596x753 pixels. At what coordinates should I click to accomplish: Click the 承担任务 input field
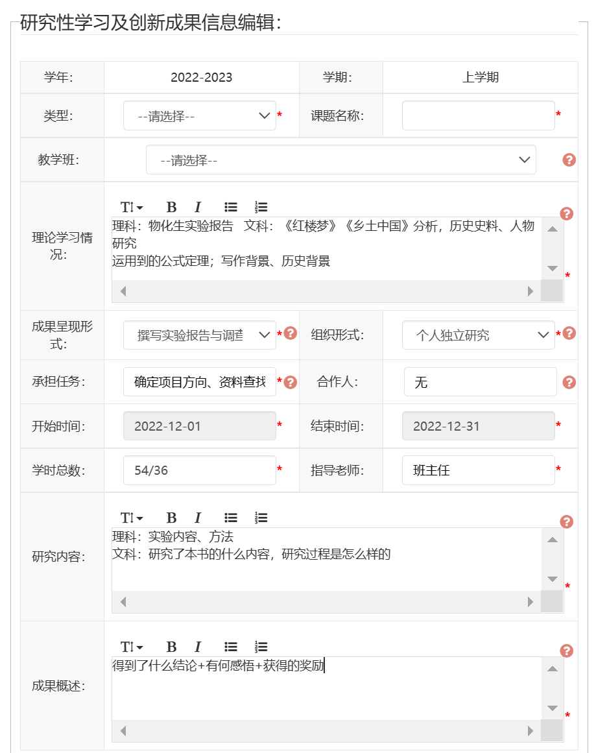click(200, 382)
